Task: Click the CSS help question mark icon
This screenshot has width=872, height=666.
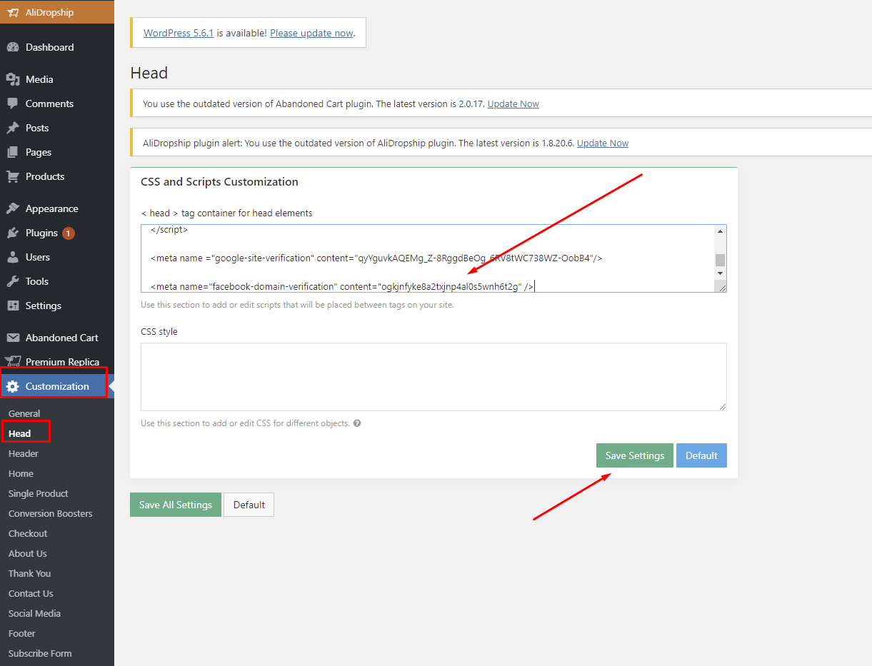Action: tap(357, 423)
